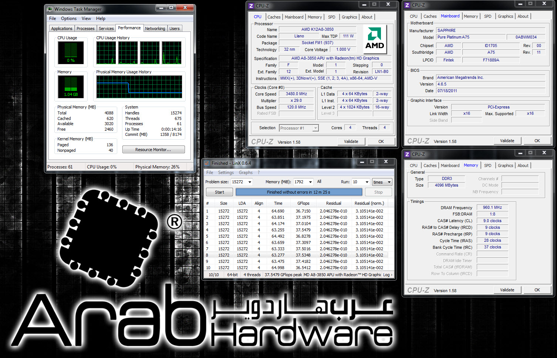This screenshot has height=358, width=557.
Task: Click OK in the Llano CPU-Z window
Action: tap(381, 141)
